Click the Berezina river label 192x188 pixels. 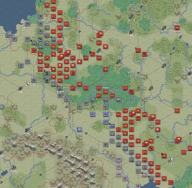132,73
